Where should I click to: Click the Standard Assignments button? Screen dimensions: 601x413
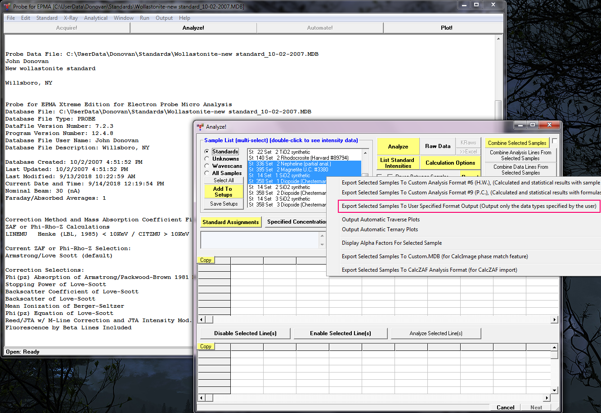click(x=230, y=222)
